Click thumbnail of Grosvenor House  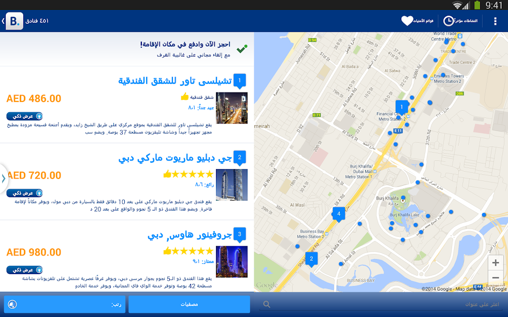231,262
